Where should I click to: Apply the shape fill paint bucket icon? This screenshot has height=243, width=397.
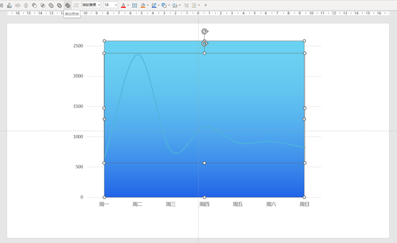click(143, 5)
